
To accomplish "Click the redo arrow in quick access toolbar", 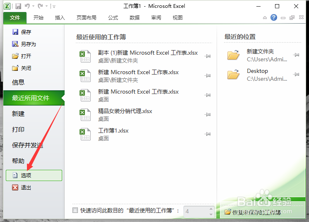I will [41, 6].
